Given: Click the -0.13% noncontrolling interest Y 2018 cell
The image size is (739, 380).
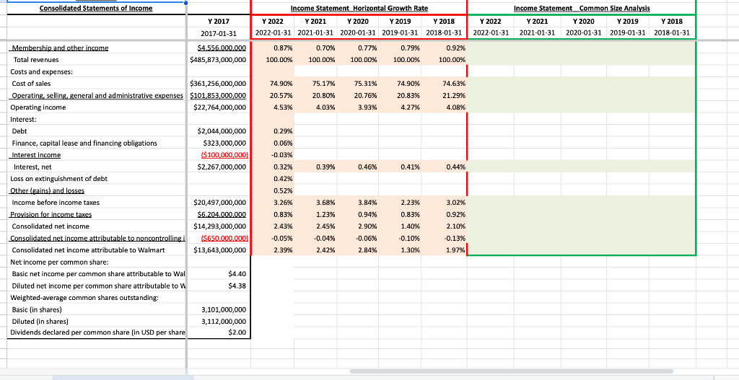Looking at the screenshot, I should (x=445, y=238).
